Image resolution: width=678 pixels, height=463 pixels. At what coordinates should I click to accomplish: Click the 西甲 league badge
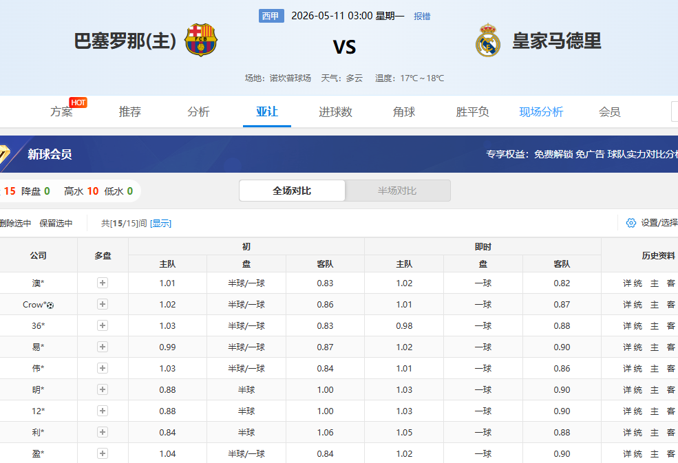click(271, 16)
